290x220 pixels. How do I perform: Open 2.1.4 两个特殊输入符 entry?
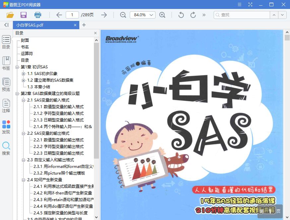pyautogui.click(x=62, y=127)
